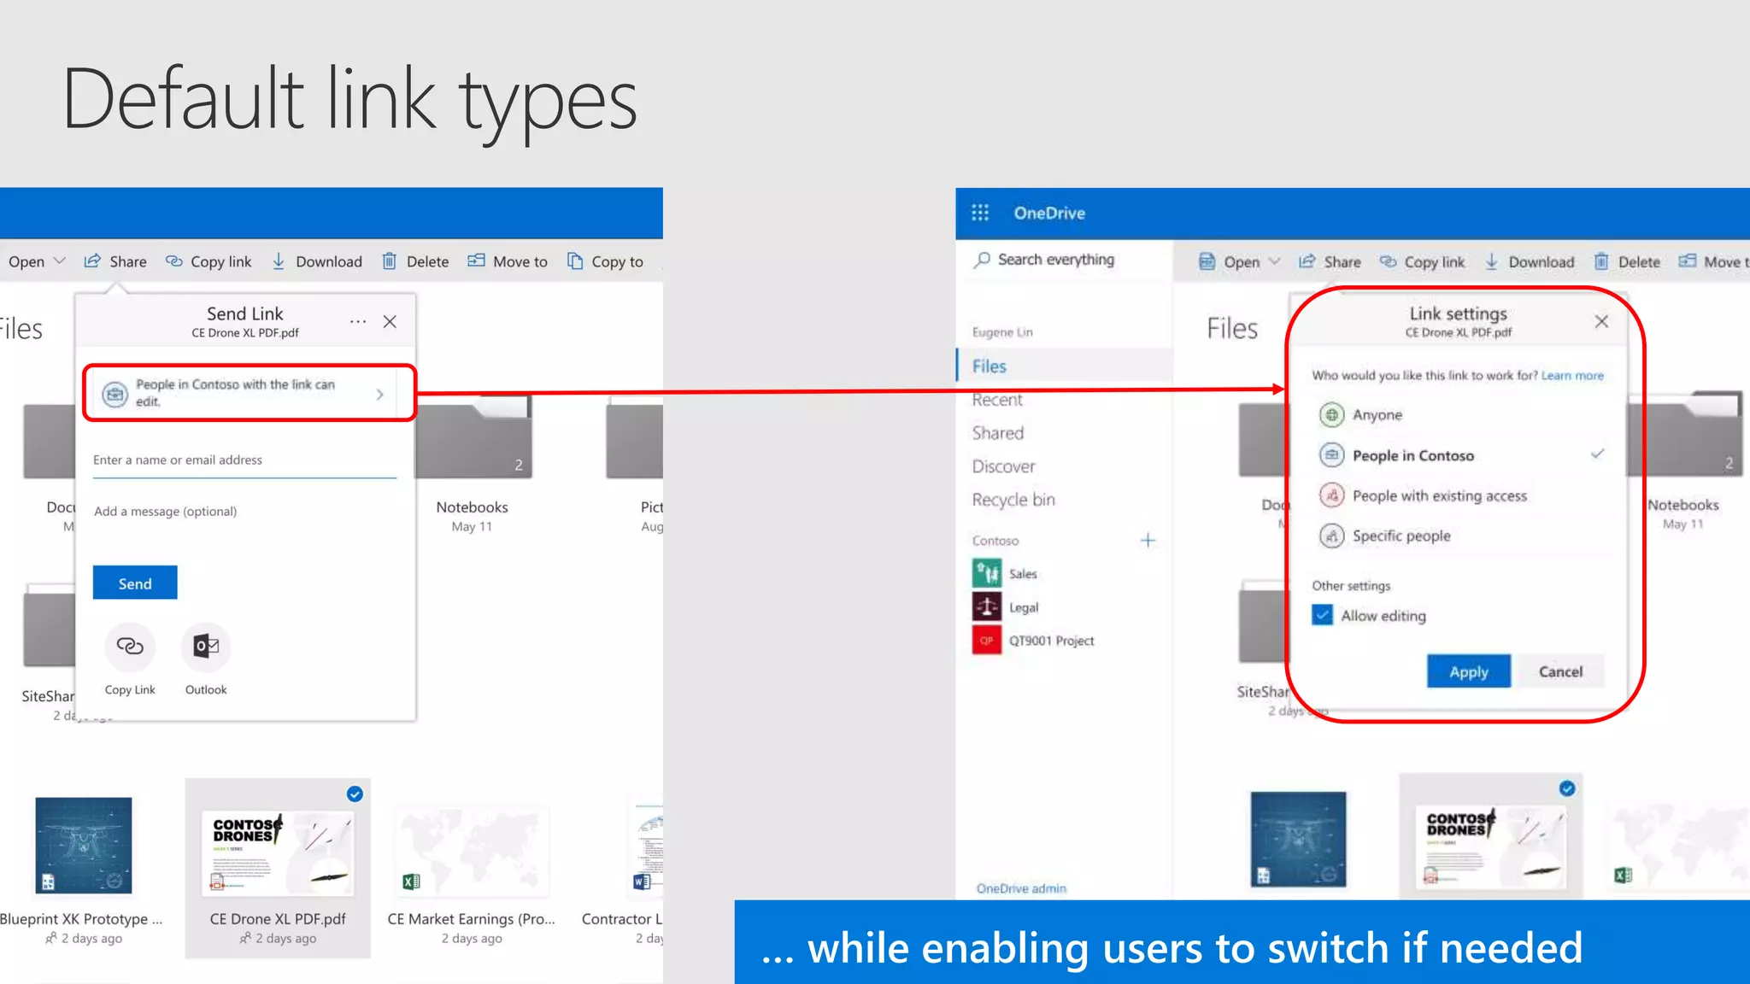Select the Anyone link option
1750x984 pixels.
click(1461, 415)
